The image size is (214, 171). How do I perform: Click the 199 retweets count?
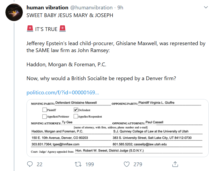tap(90, 164)
